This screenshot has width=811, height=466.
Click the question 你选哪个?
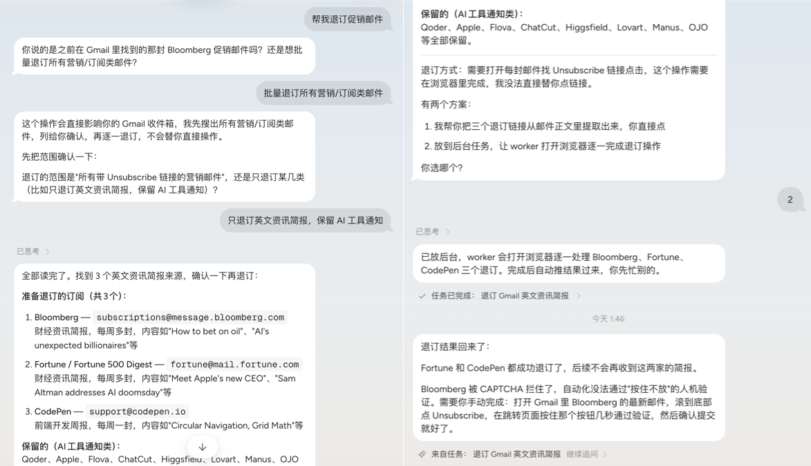coord(442,168)
